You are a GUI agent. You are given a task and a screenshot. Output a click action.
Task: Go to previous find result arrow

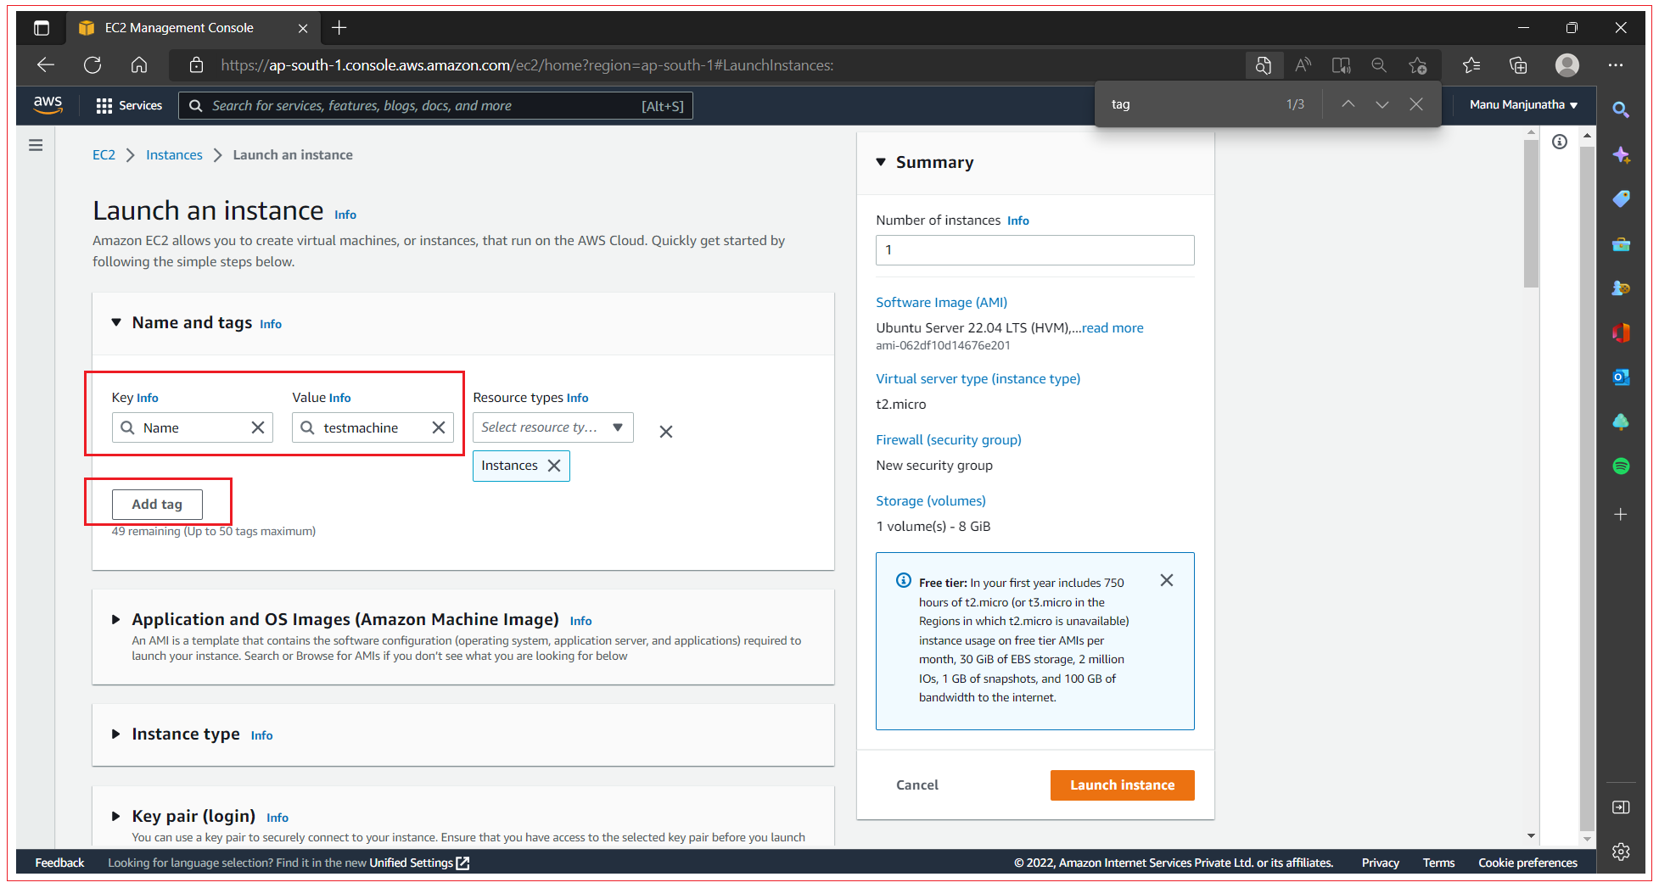[1348, 104]
